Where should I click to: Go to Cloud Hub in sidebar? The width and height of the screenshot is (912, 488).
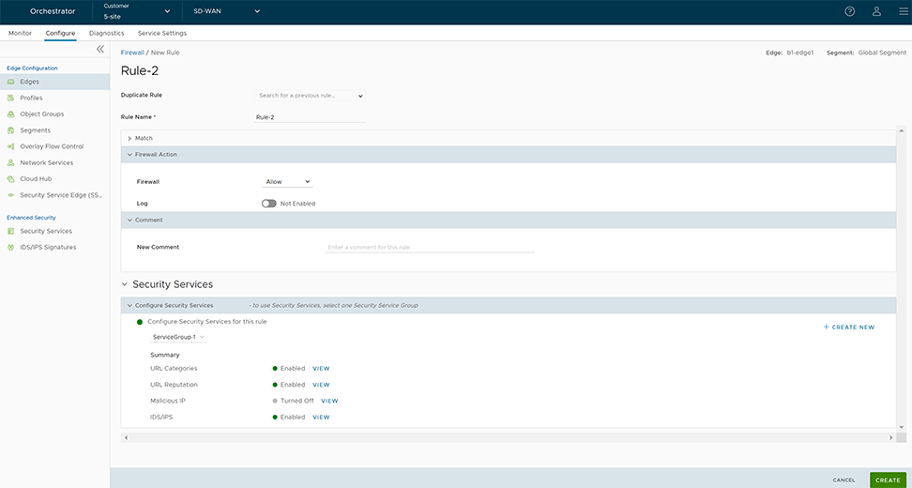pyautogui.click(x=36, y=178)
